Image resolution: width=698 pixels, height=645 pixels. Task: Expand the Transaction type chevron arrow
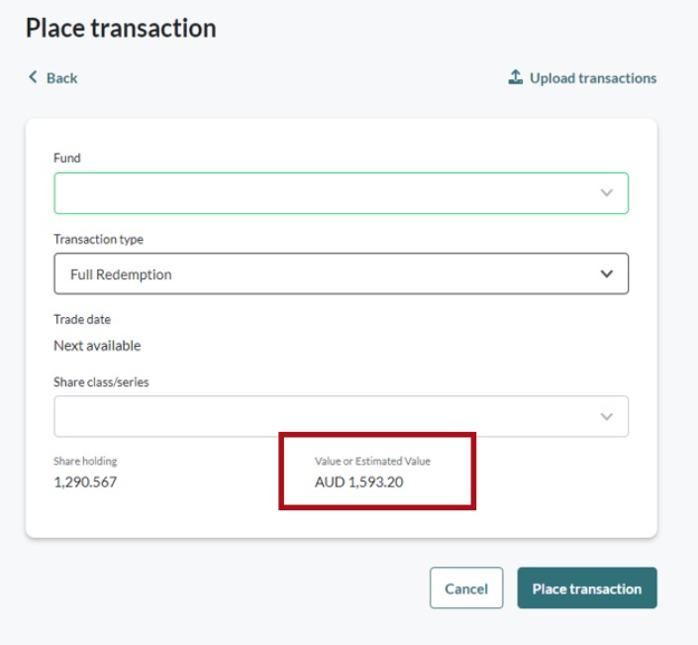pyautogui.click(x=607, y=274)
